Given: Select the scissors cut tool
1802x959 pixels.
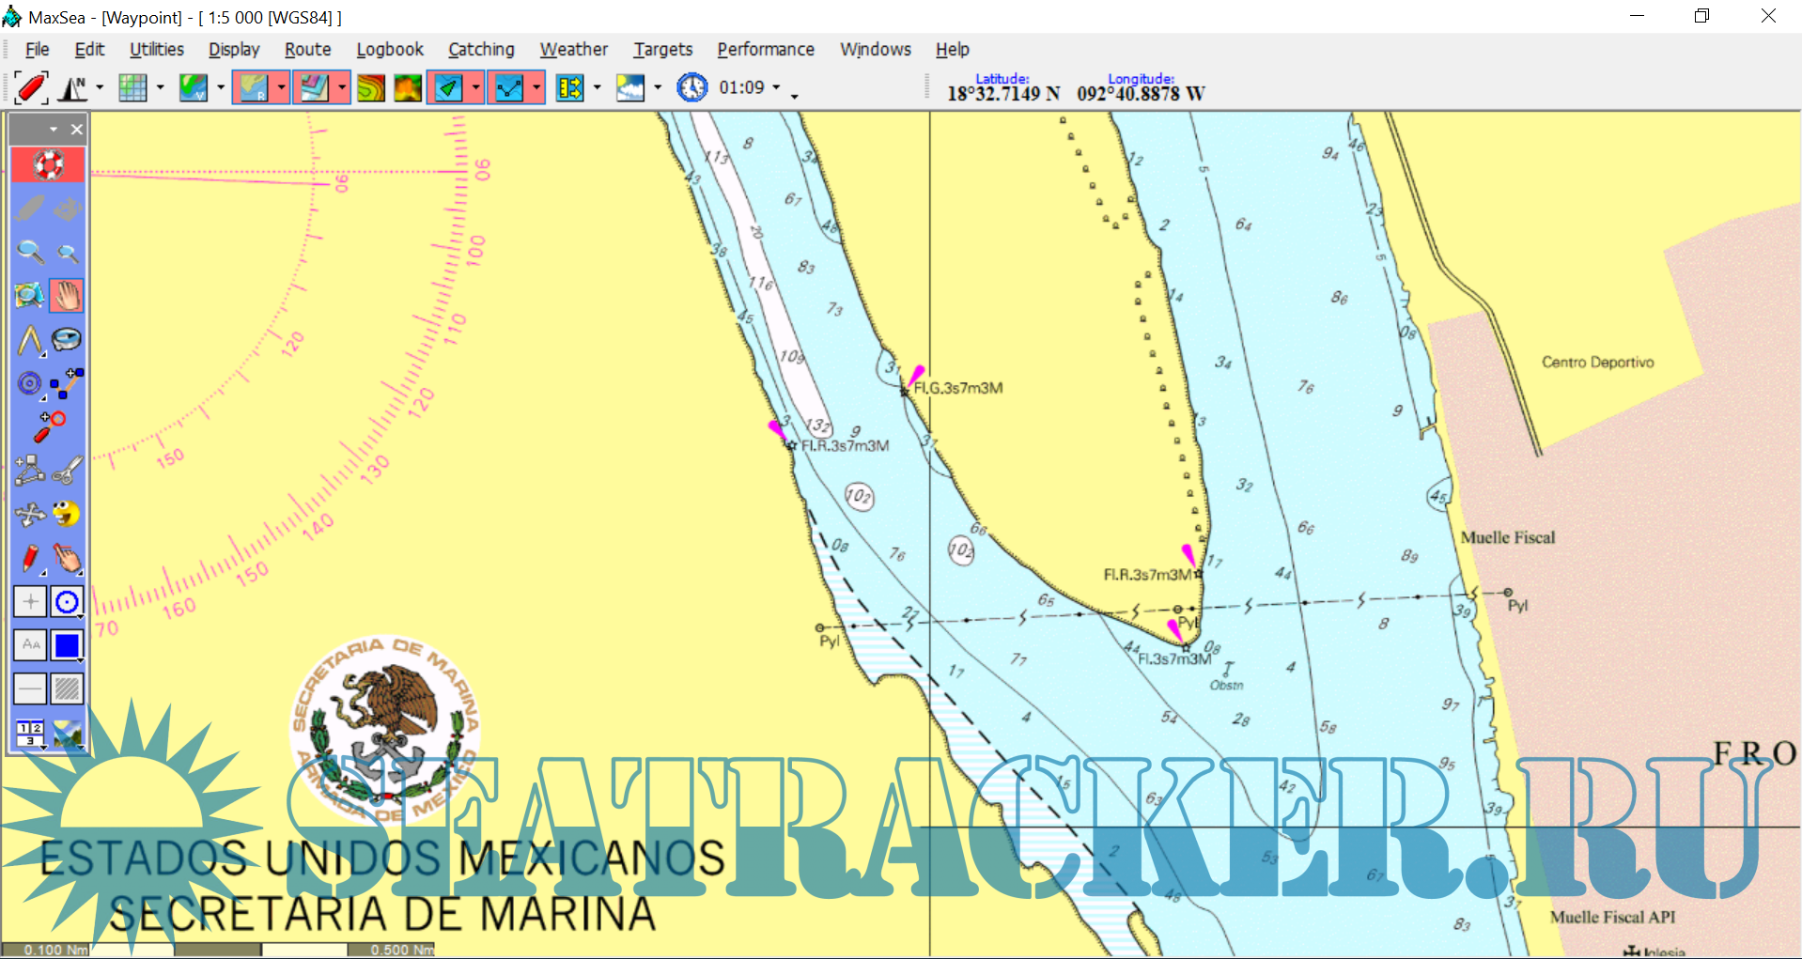Looking at the screenshot, I should point(67,470).
